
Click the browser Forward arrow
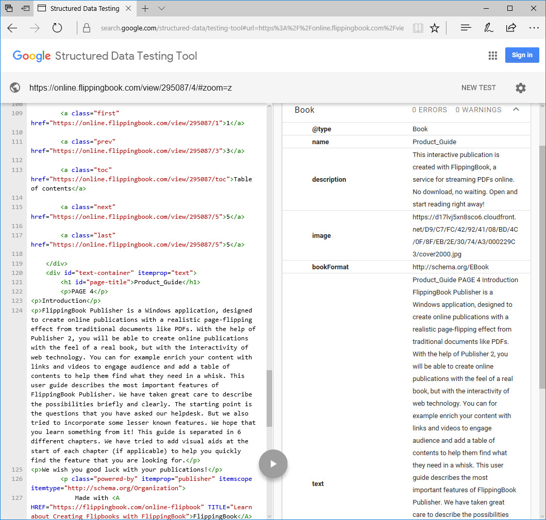35,28
